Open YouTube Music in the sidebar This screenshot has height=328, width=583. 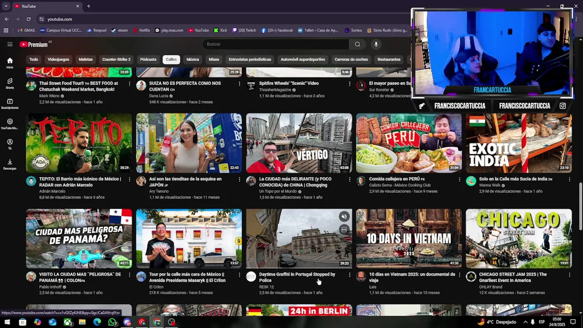click(10, 124)
